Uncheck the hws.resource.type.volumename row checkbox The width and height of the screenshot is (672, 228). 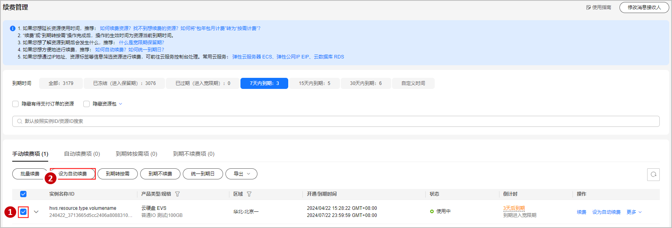(23, 212)
